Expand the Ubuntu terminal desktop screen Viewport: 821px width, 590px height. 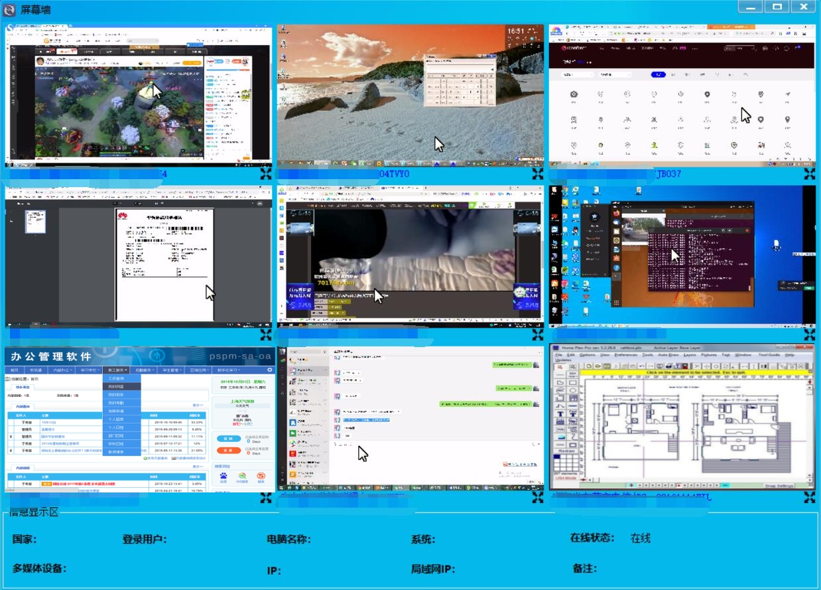pyautogui.click(x=810, y=334)
